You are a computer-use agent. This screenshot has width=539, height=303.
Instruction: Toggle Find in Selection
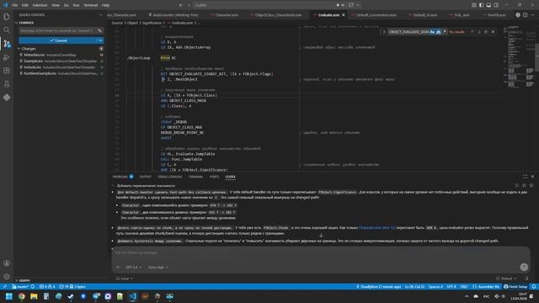(x=486, y=32)
